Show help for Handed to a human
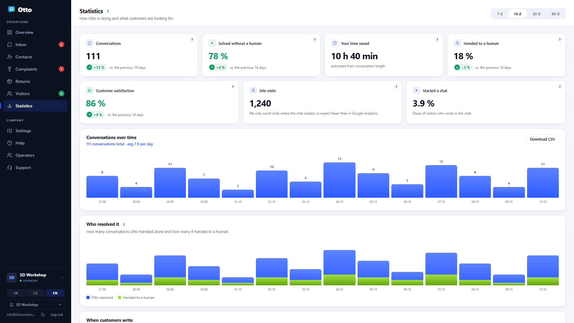 click(560, 39)
